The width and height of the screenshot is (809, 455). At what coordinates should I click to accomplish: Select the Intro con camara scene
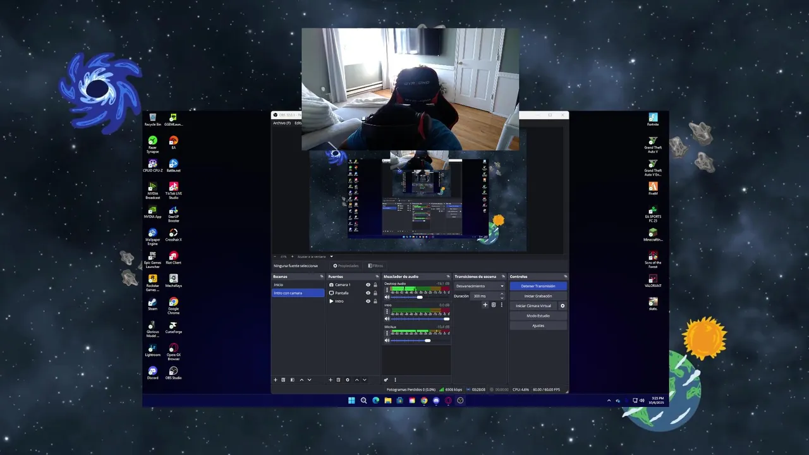(298, 293)
